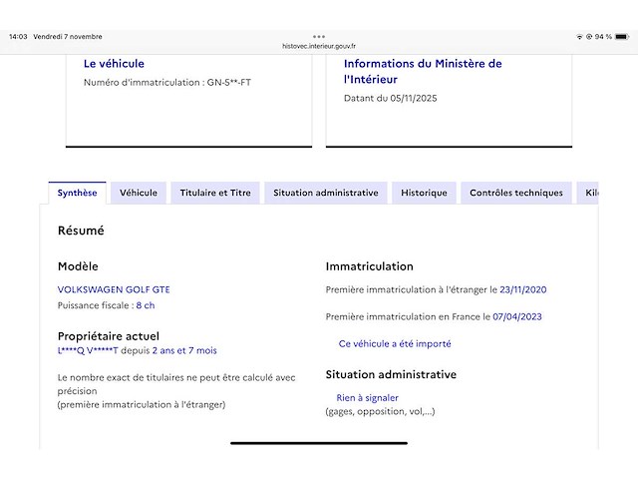Image resolution: width=638 pixels, height=479 pixels.
Task: Tap the 'Le véhicule' card heading
Action: point(114,64)
